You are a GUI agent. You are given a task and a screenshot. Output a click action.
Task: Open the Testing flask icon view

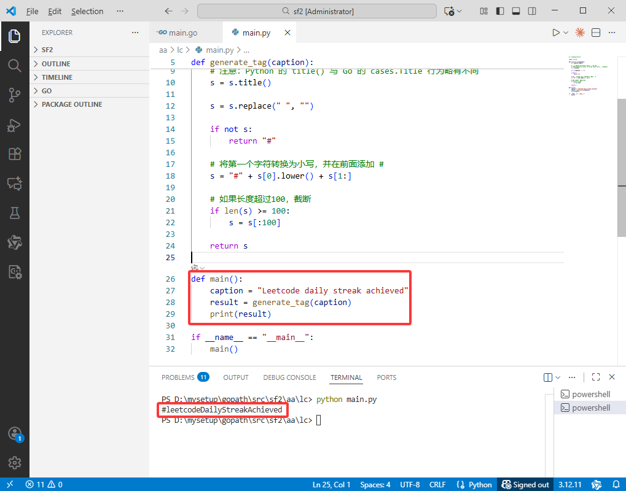14,213
